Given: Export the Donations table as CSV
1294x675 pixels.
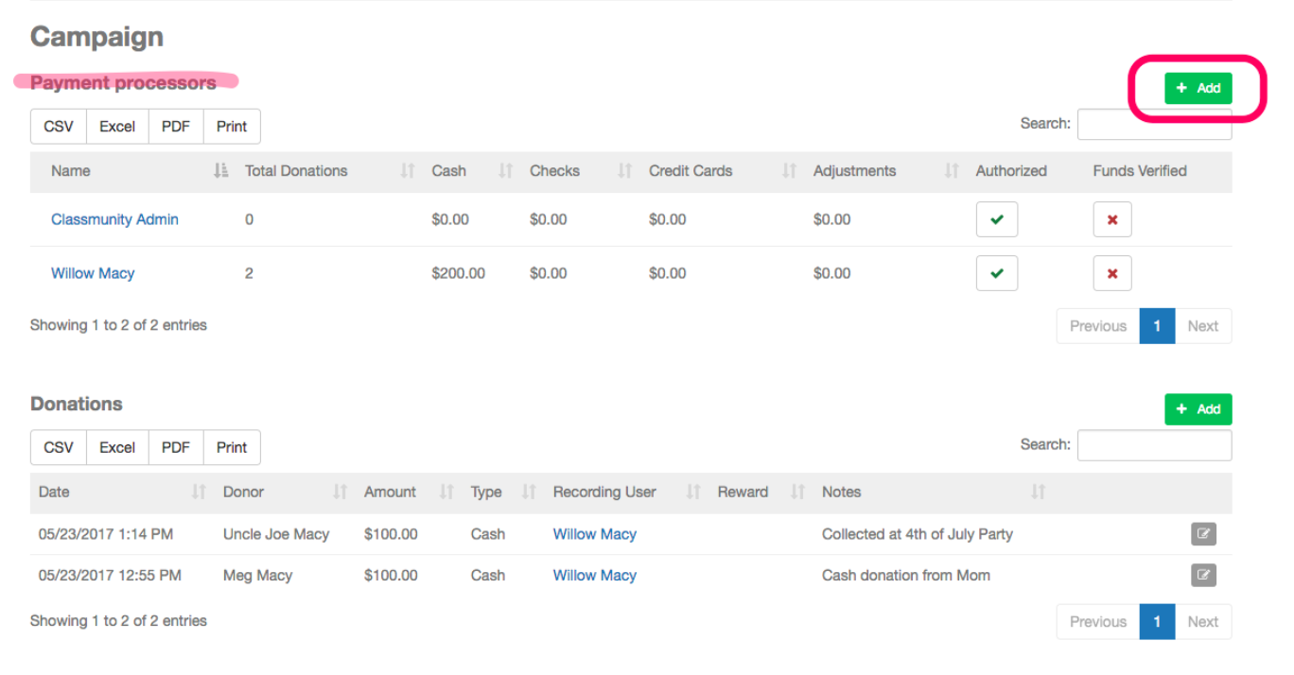Looking at the screenshot, I should tap(58, 446).
